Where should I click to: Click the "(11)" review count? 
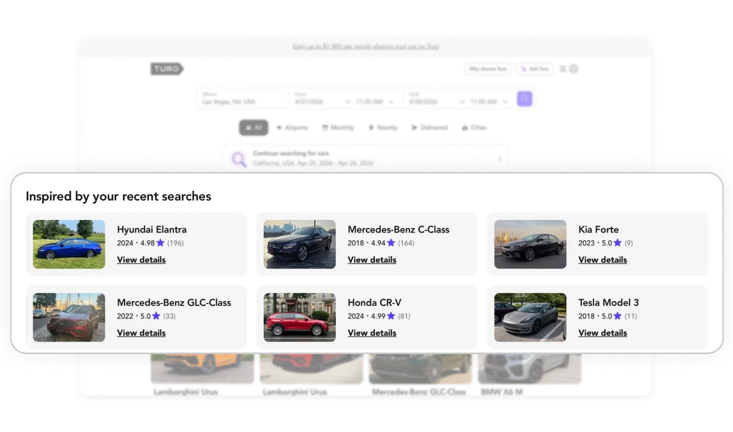[630, 316]
